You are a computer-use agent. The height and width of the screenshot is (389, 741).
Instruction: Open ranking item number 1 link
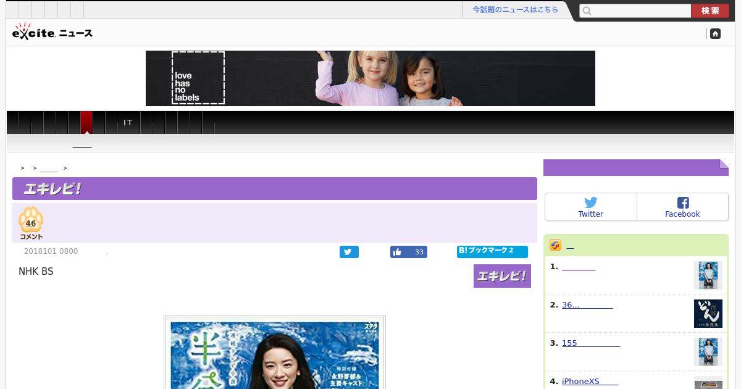point(579,267)
